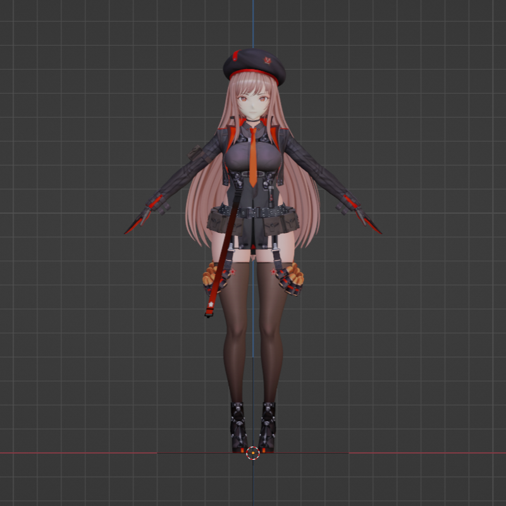This screenshot has height=506, width=506.
Task: Select the character's black beret hat
Action: [x=254, y=67]
